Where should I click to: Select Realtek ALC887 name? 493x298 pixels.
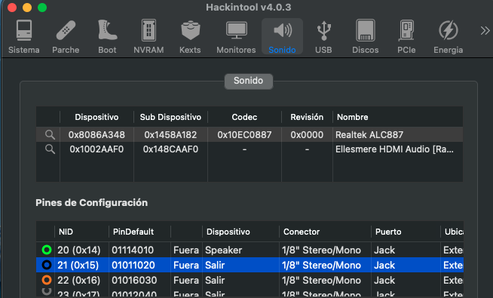click(369, 135)
